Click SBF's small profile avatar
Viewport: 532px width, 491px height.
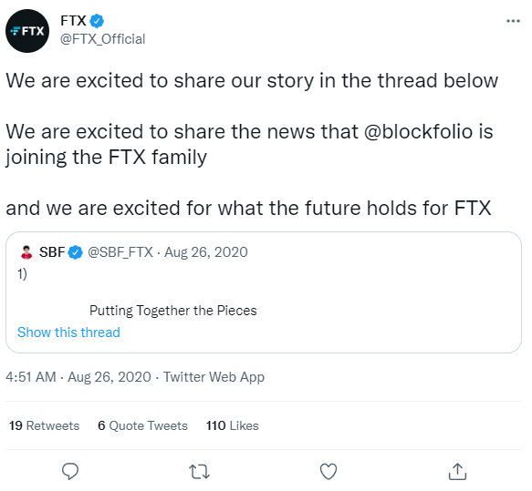pyautogui.click(x=26, y=252)
